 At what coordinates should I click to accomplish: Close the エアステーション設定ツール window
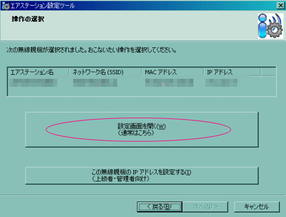pyautogui.click(x=280, y=6)
